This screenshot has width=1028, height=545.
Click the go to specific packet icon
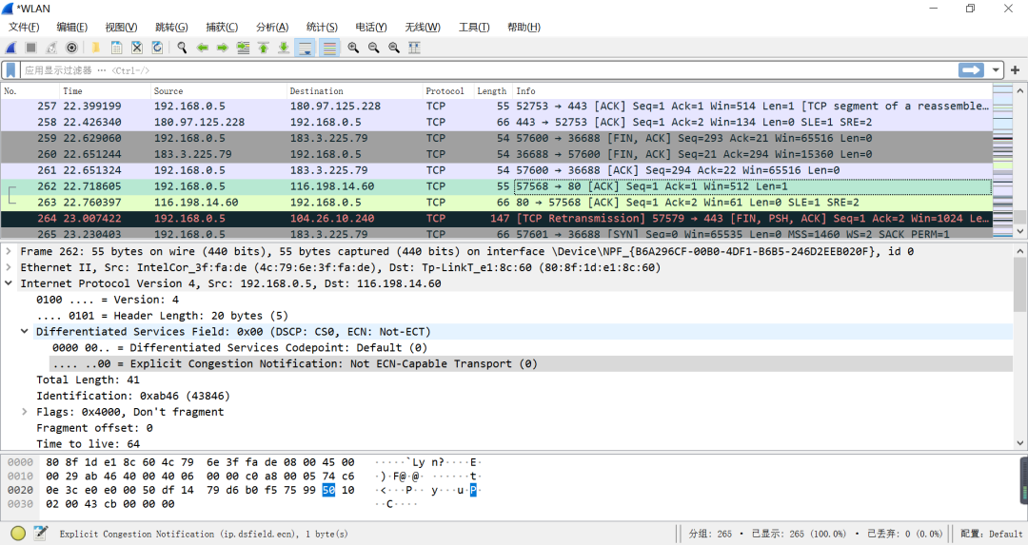243,48
